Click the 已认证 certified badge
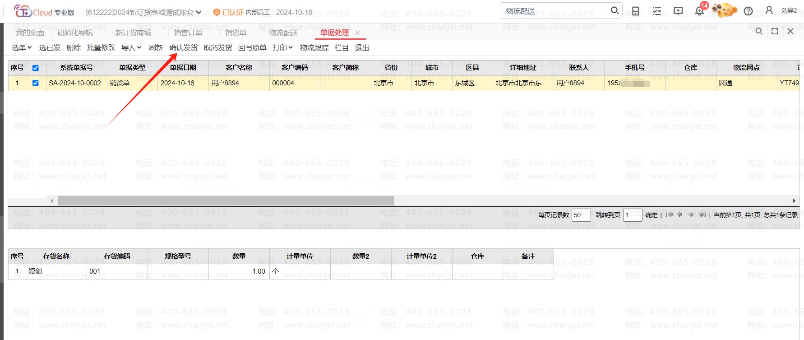 (228, 12)
